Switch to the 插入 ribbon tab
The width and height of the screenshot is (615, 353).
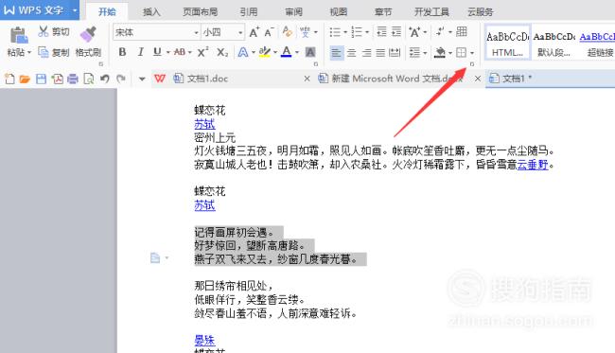click(x=151, y=12)
